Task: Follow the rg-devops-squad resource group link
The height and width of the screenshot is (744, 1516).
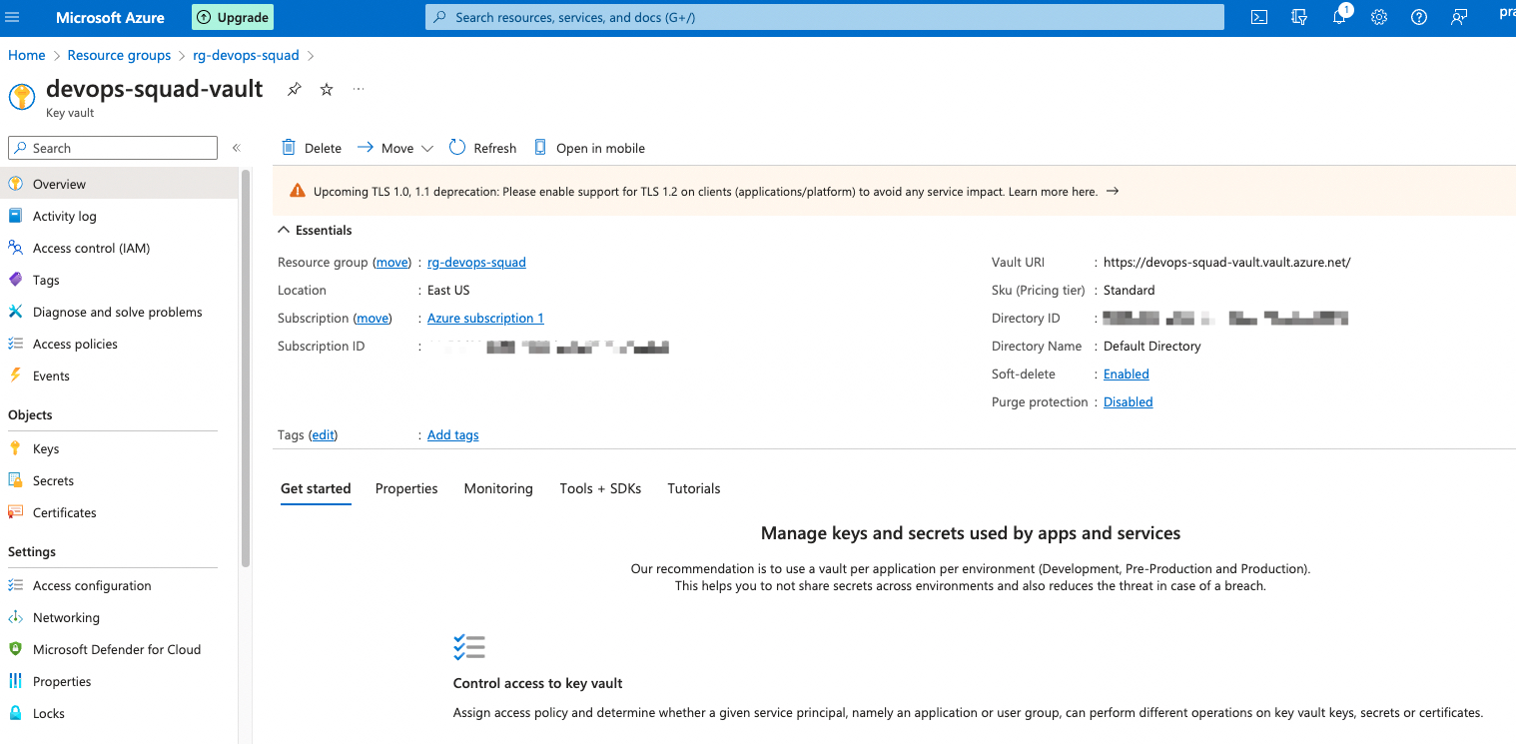Action: coord(476,262)
